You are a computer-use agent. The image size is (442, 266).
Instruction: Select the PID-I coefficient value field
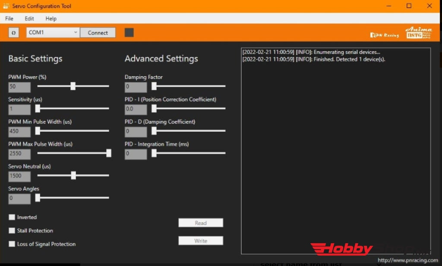(136, 108)
